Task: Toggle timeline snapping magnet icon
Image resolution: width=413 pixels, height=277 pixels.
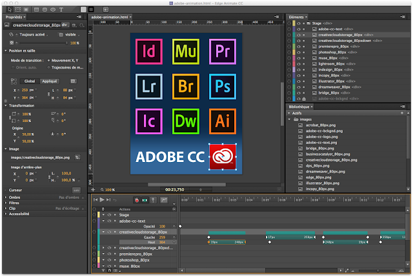Action: (x=110, y=271)
